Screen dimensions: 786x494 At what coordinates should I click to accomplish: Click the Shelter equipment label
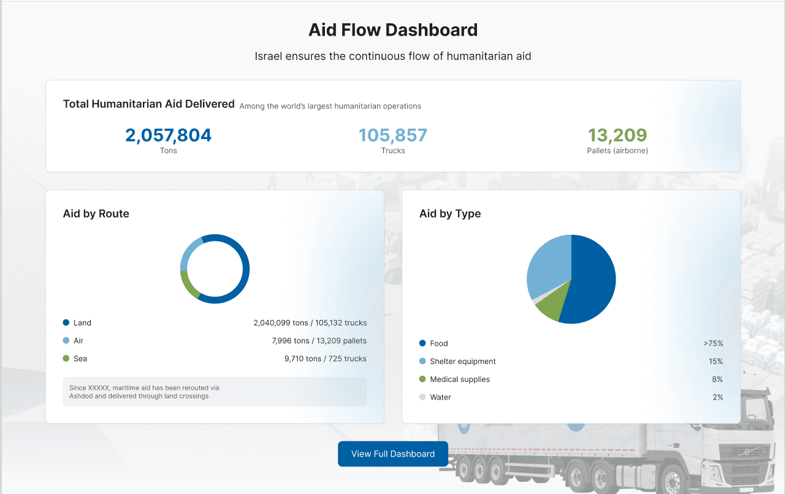463,362
